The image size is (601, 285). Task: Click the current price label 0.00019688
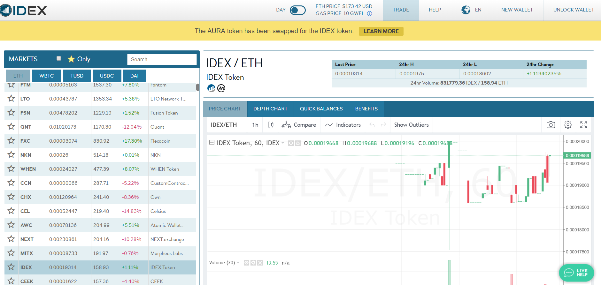(x=577, y=155)
